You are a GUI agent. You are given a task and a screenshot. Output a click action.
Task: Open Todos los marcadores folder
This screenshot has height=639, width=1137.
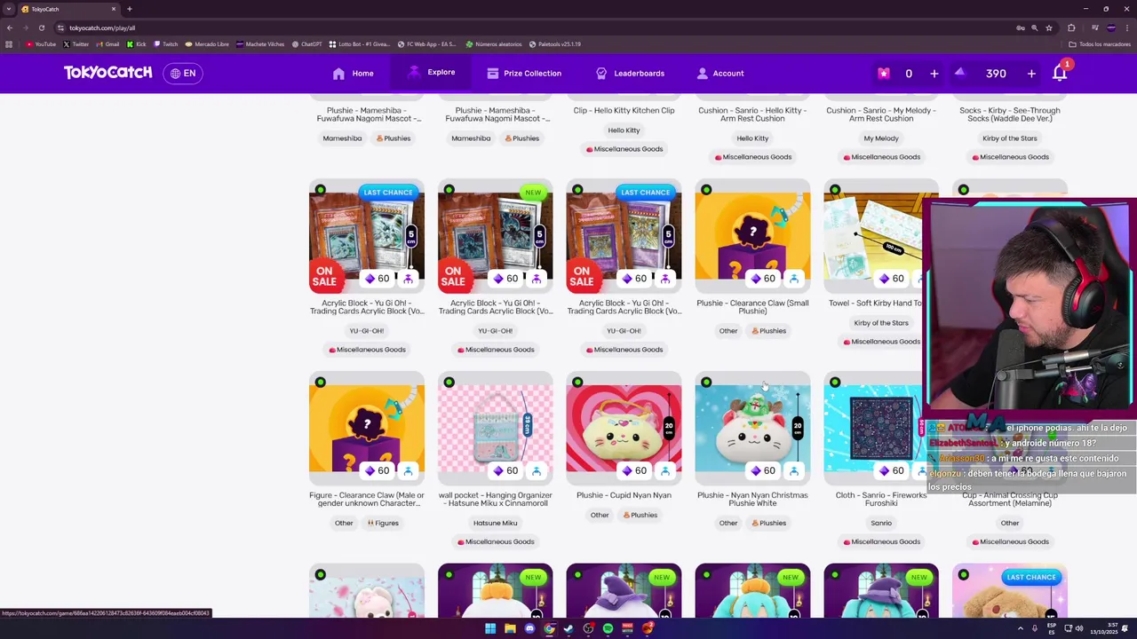click(1100, 44)
